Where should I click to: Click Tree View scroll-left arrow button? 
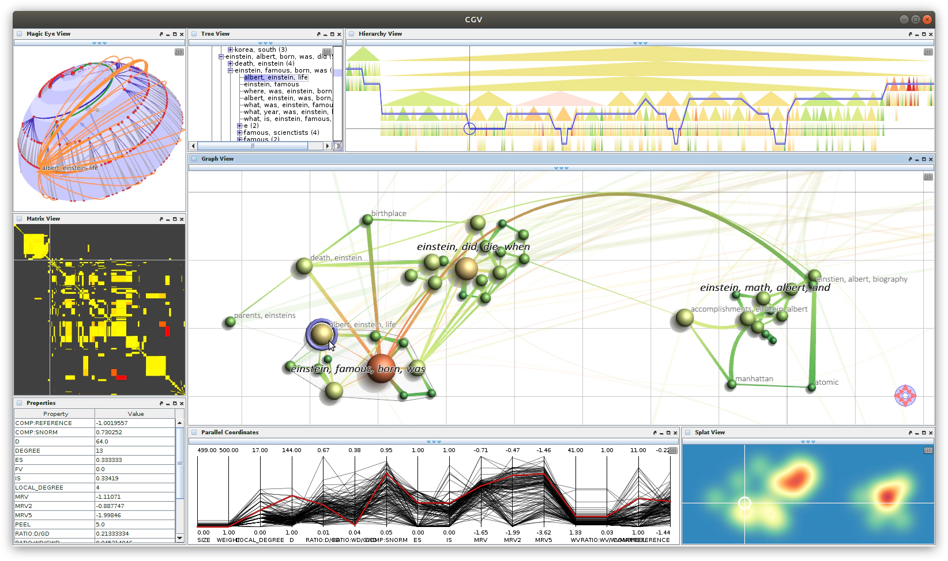pyautogui.click(x=193, y=146)
